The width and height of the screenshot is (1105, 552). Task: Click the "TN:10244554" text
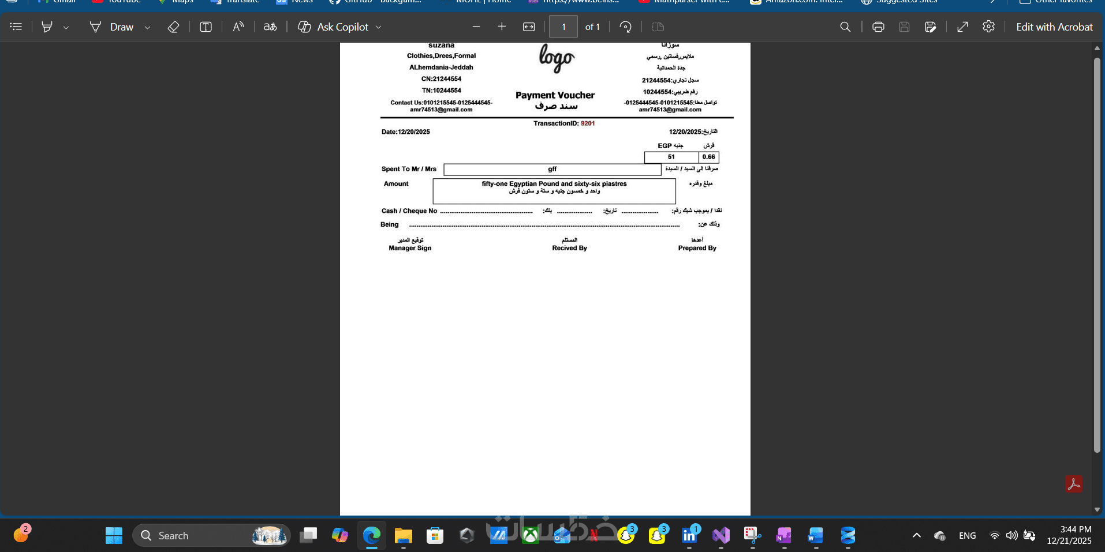click(x=441, y=91)
